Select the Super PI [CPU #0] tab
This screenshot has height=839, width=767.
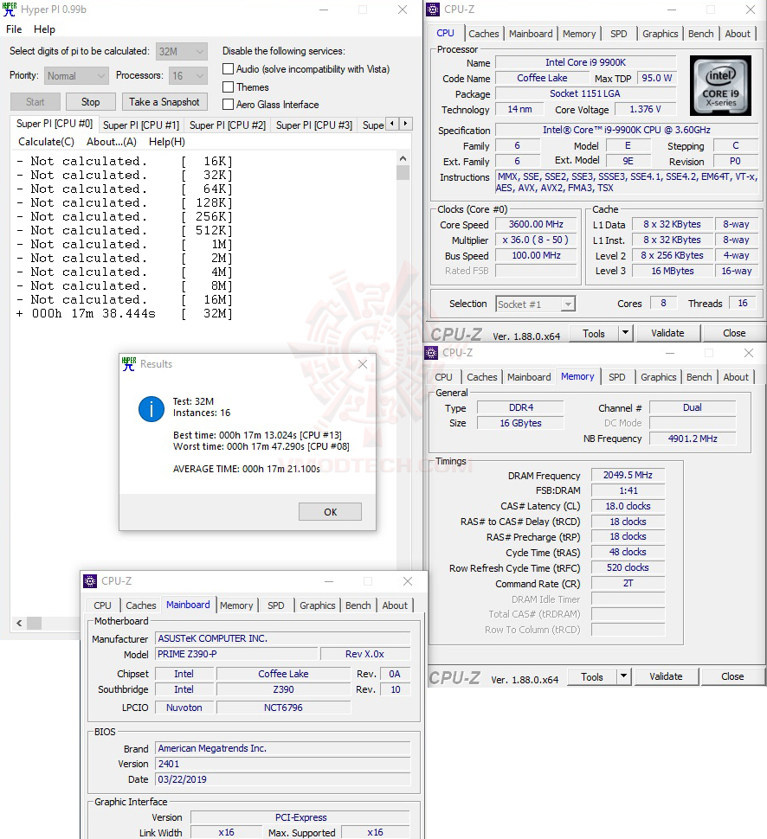pos(54,124)
